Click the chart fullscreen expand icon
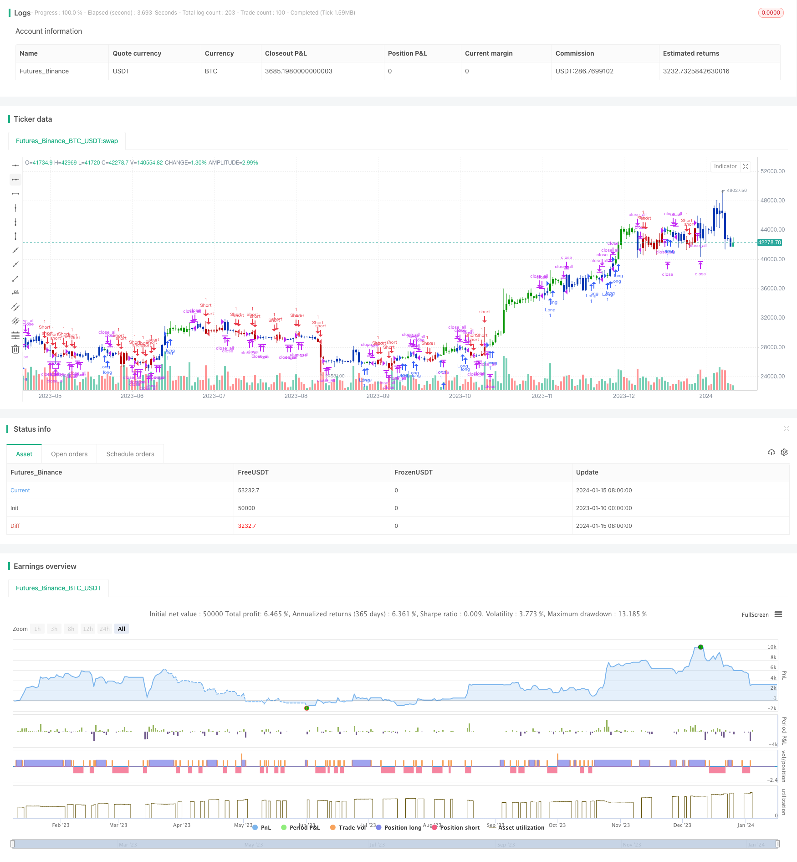 746,166
